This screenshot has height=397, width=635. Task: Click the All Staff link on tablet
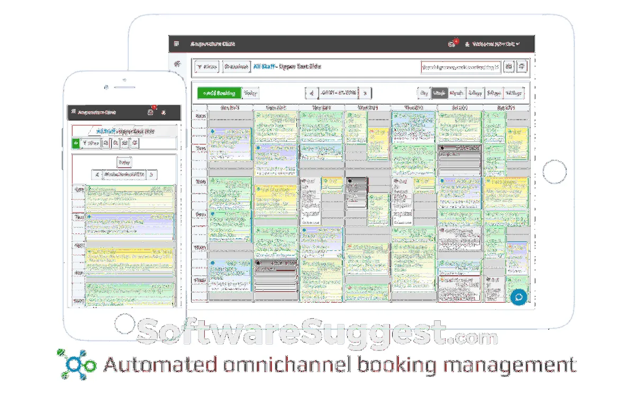tap(265, 67)
